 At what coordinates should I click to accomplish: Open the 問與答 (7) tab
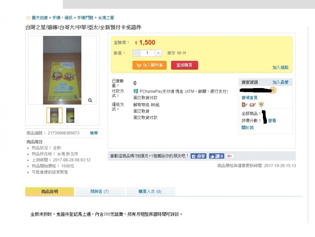[x=100, y=191]
